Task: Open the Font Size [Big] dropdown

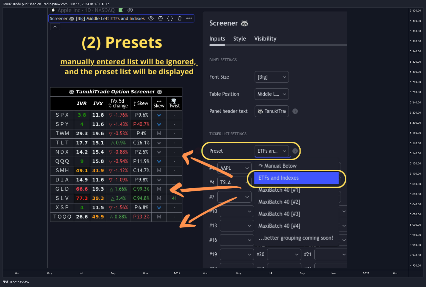Action: (x=272, y=77)
